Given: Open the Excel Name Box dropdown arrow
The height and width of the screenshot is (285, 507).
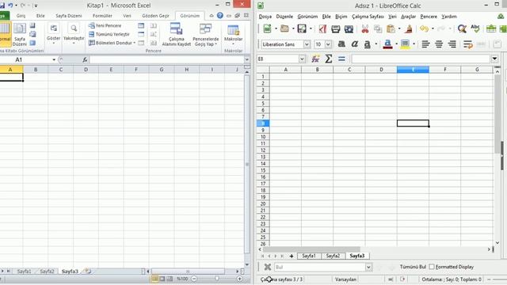Looking at the screenshot, I should tap(54, 60).
